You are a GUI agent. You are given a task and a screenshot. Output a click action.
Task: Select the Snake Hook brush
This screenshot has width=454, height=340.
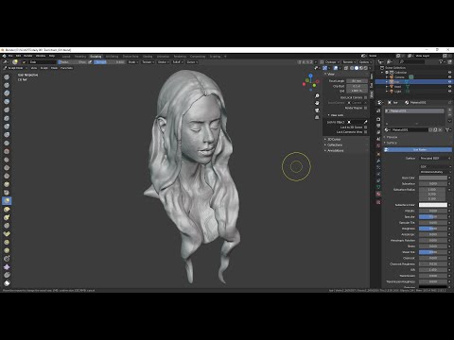(x=7, y=217)
